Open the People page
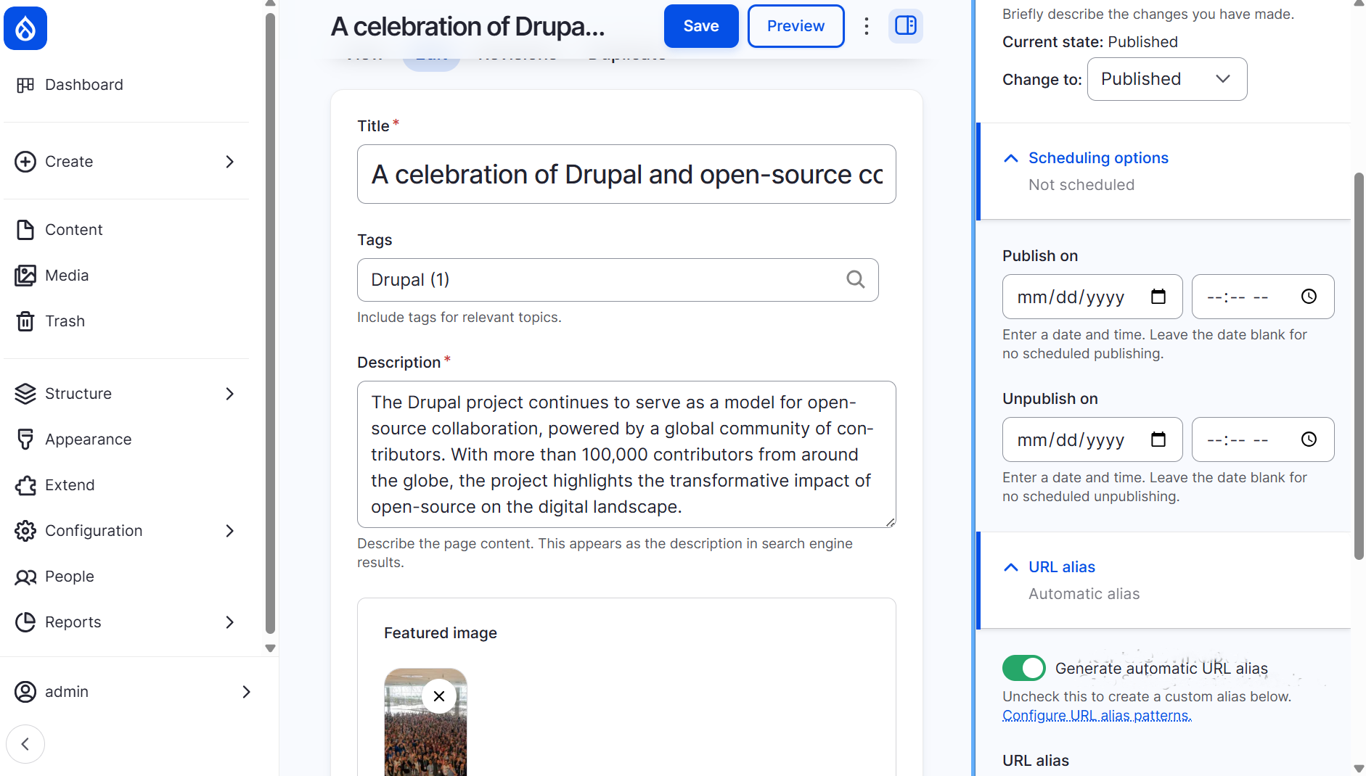This screenshot has height=776, width=1366. click(70, 577)
